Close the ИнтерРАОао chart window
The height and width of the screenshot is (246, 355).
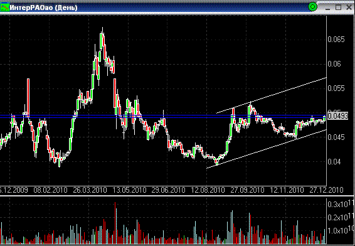[349, 8]
